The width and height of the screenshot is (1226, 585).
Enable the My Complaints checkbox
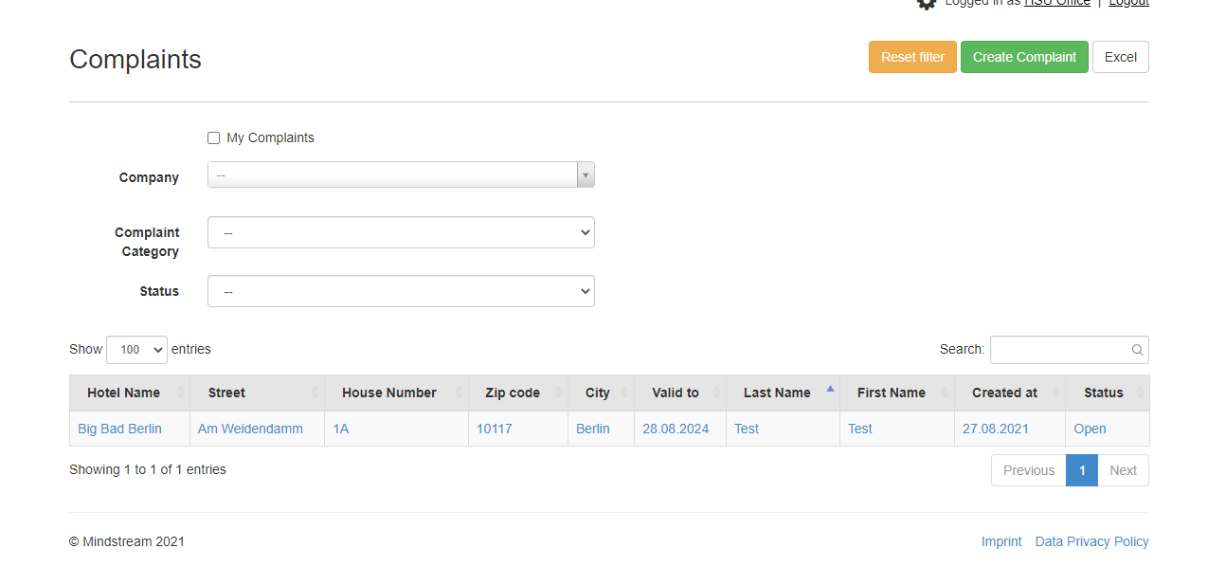(x=213, y=138)
